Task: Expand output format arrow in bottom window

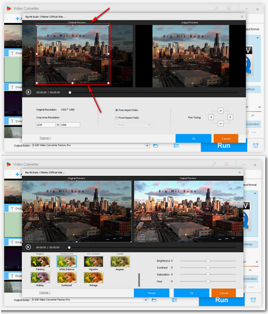Action: [x=255, y=193]
